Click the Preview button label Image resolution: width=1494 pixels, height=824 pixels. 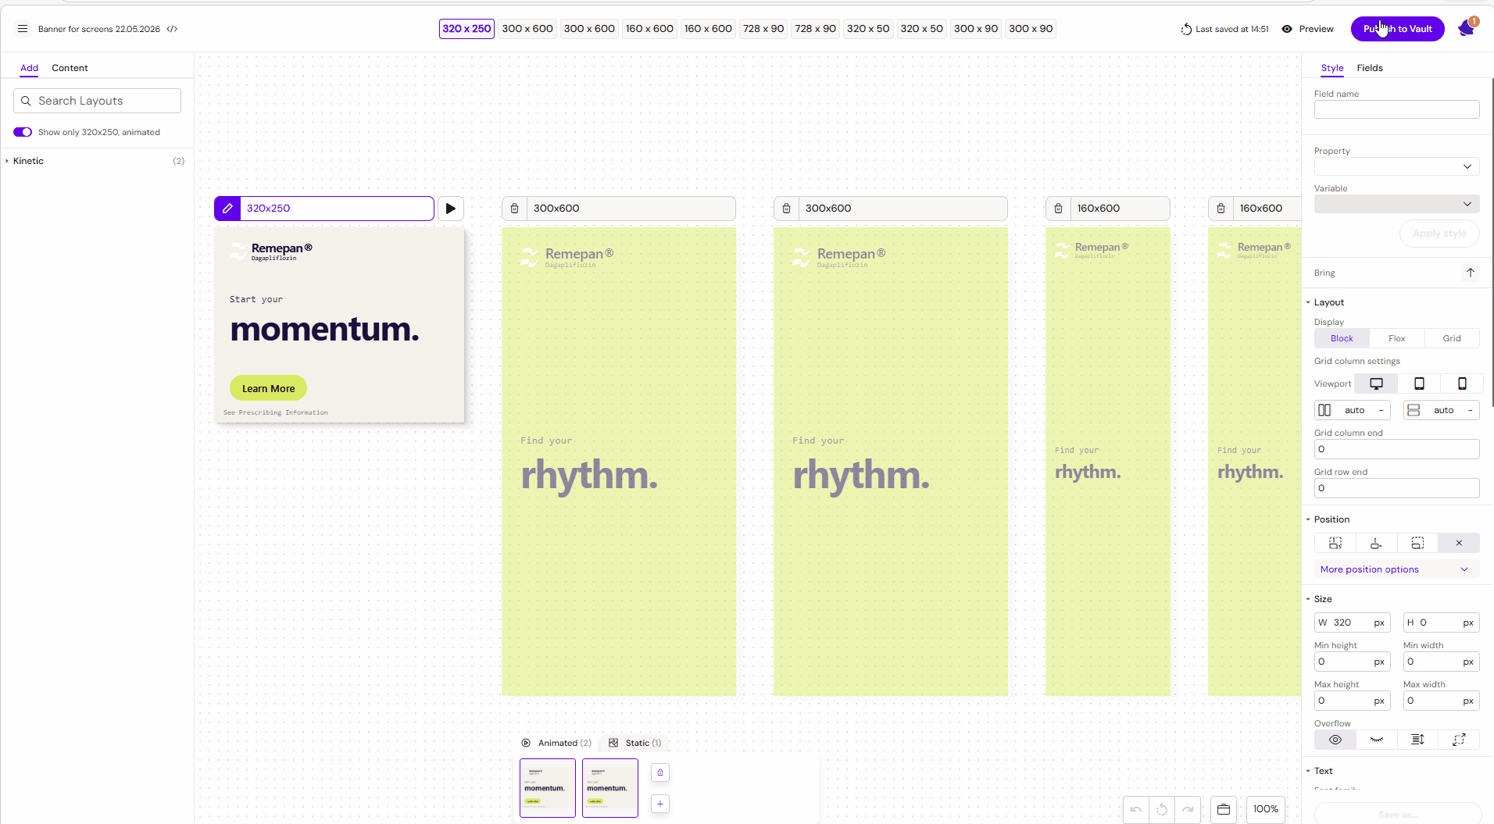pos(1316,29)
